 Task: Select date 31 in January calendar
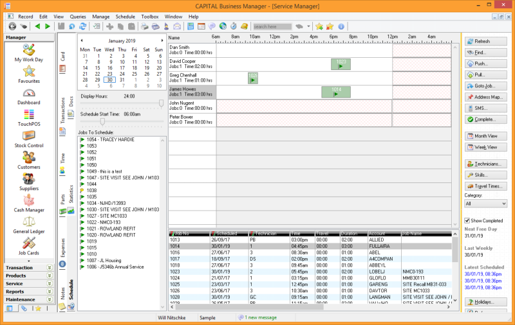point(122,80)
